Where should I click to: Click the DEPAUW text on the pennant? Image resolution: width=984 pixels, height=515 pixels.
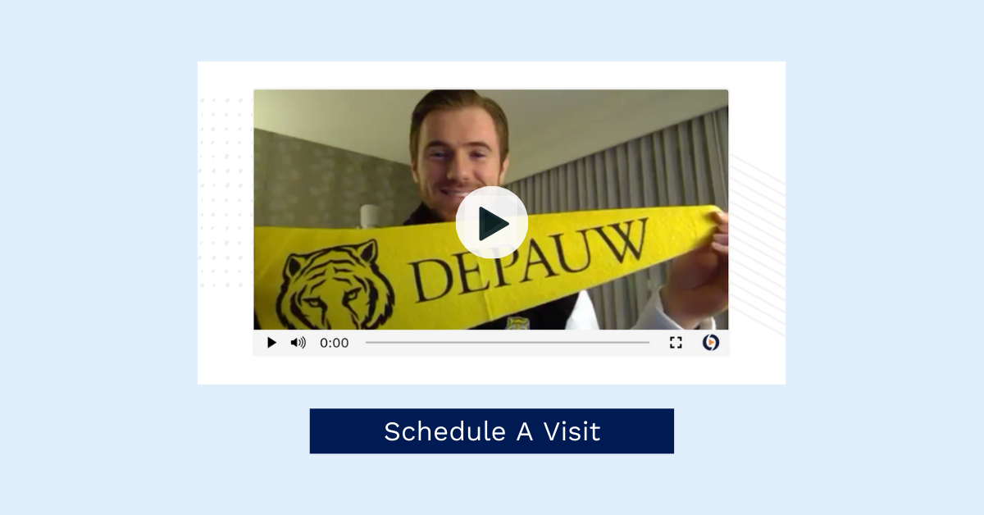pyautogui.click(x=530, y=258)
